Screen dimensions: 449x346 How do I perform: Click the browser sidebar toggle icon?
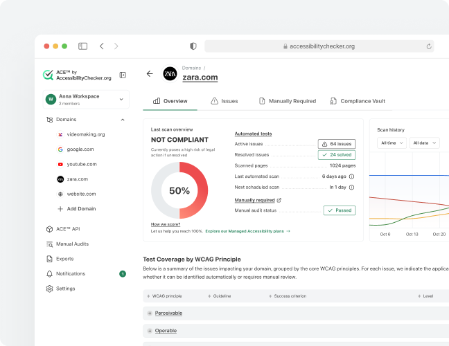82,46
